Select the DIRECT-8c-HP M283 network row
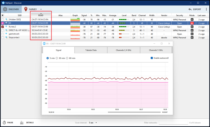This screenshot has width=210, height=127. (105, 30)
